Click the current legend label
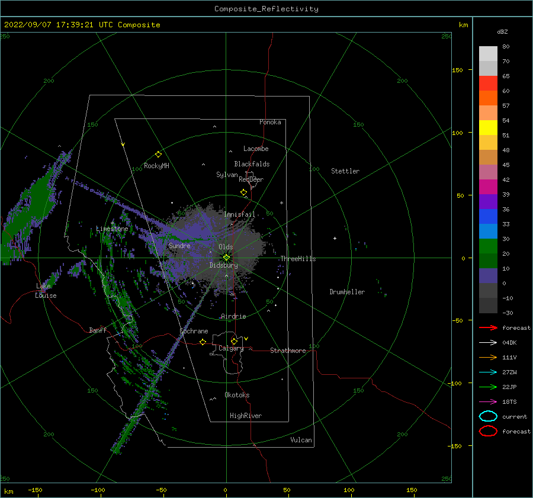The image size is (533, 498). click(515, 417)
